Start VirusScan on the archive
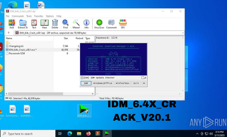227x137 pixels. click(99, 24)
